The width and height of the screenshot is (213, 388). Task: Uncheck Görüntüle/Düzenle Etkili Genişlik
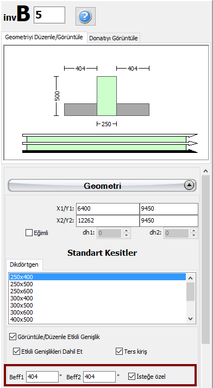[12, 336]
